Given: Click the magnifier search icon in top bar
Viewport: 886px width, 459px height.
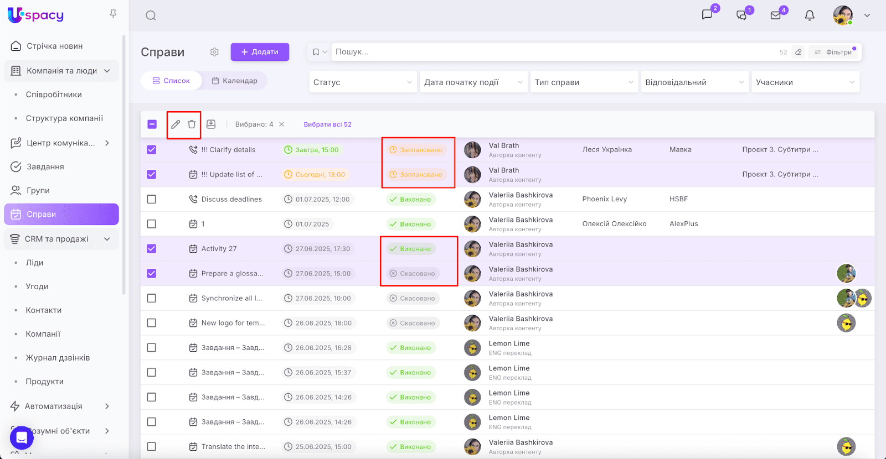Looking at the screenshot, I should [151, 15].
